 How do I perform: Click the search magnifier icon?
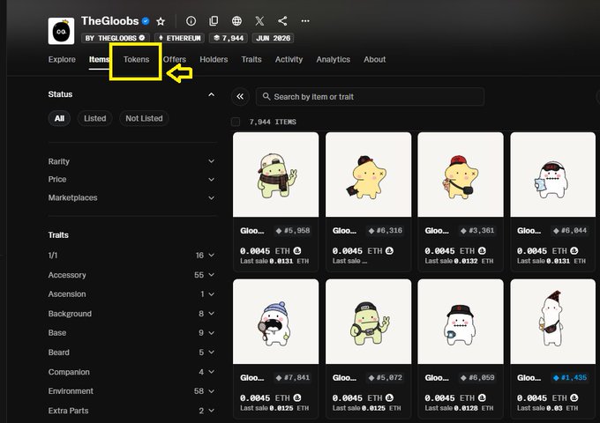[x=266, y=97]
